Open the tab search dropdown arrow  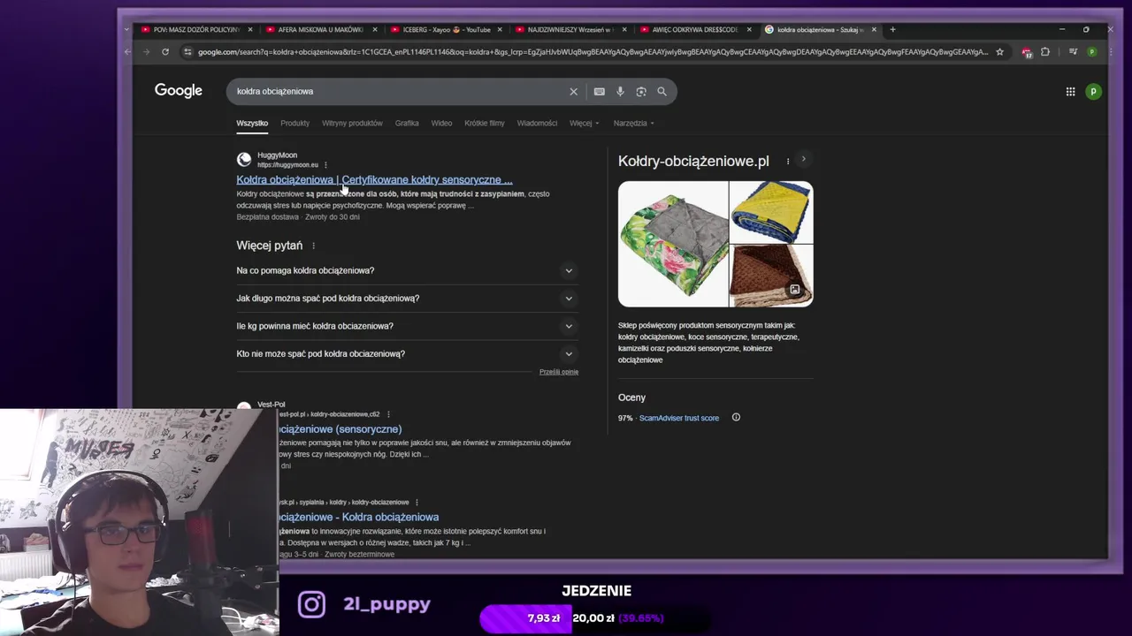(x=127, y=29)
